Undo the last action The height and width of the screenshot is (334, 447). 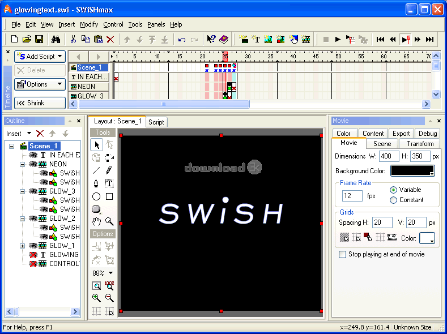tap(182, 40)
